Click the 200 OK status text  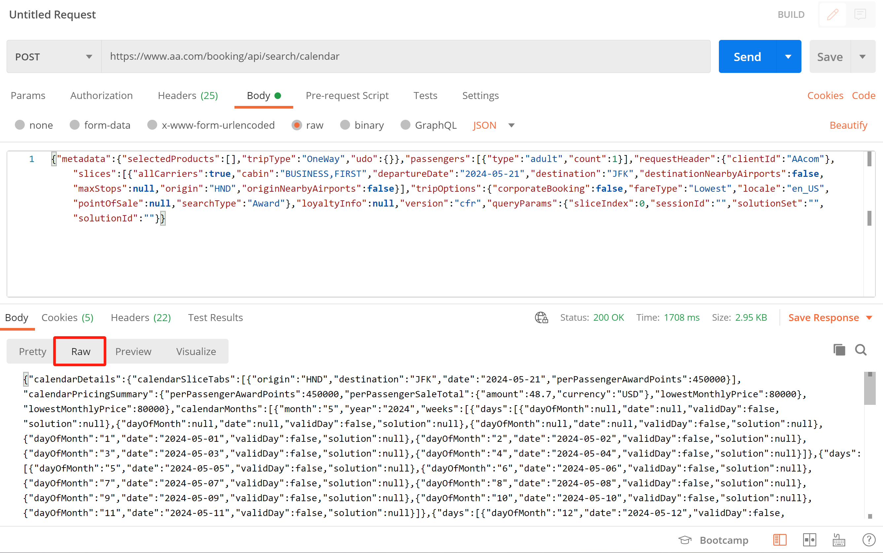609,317
